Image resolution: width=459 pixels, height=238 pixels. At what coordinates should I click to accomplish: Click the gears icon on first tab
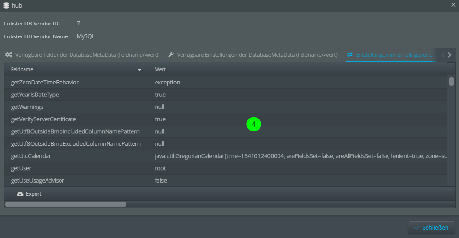9,55
